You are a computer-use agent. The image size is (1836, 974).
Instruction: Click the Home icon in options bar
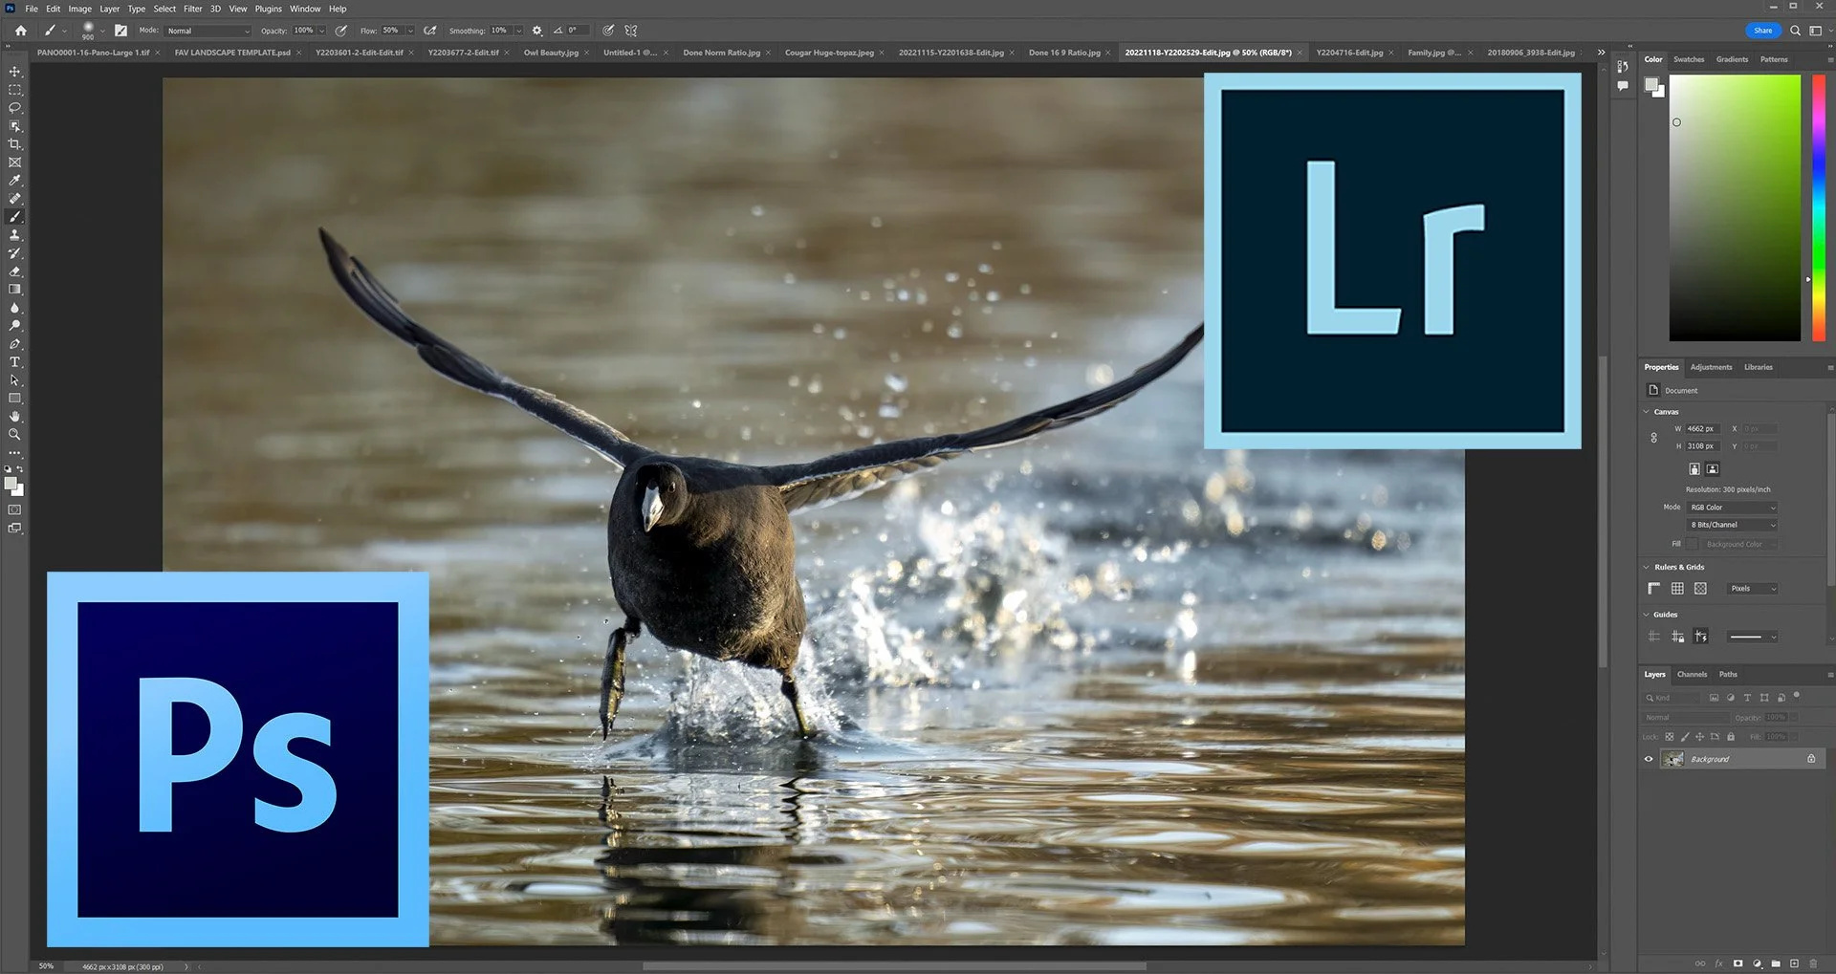pyautogui.click(x=21, y=31)
